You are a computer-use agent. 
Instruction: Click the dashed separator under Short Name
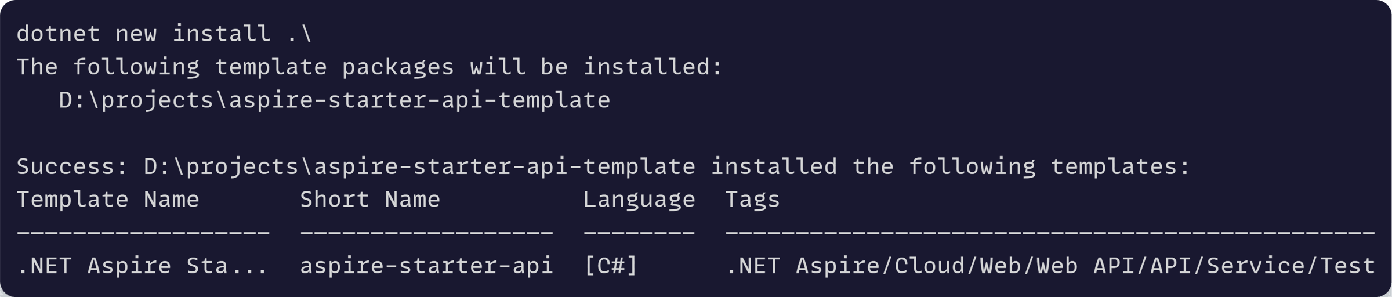(426, 233)
